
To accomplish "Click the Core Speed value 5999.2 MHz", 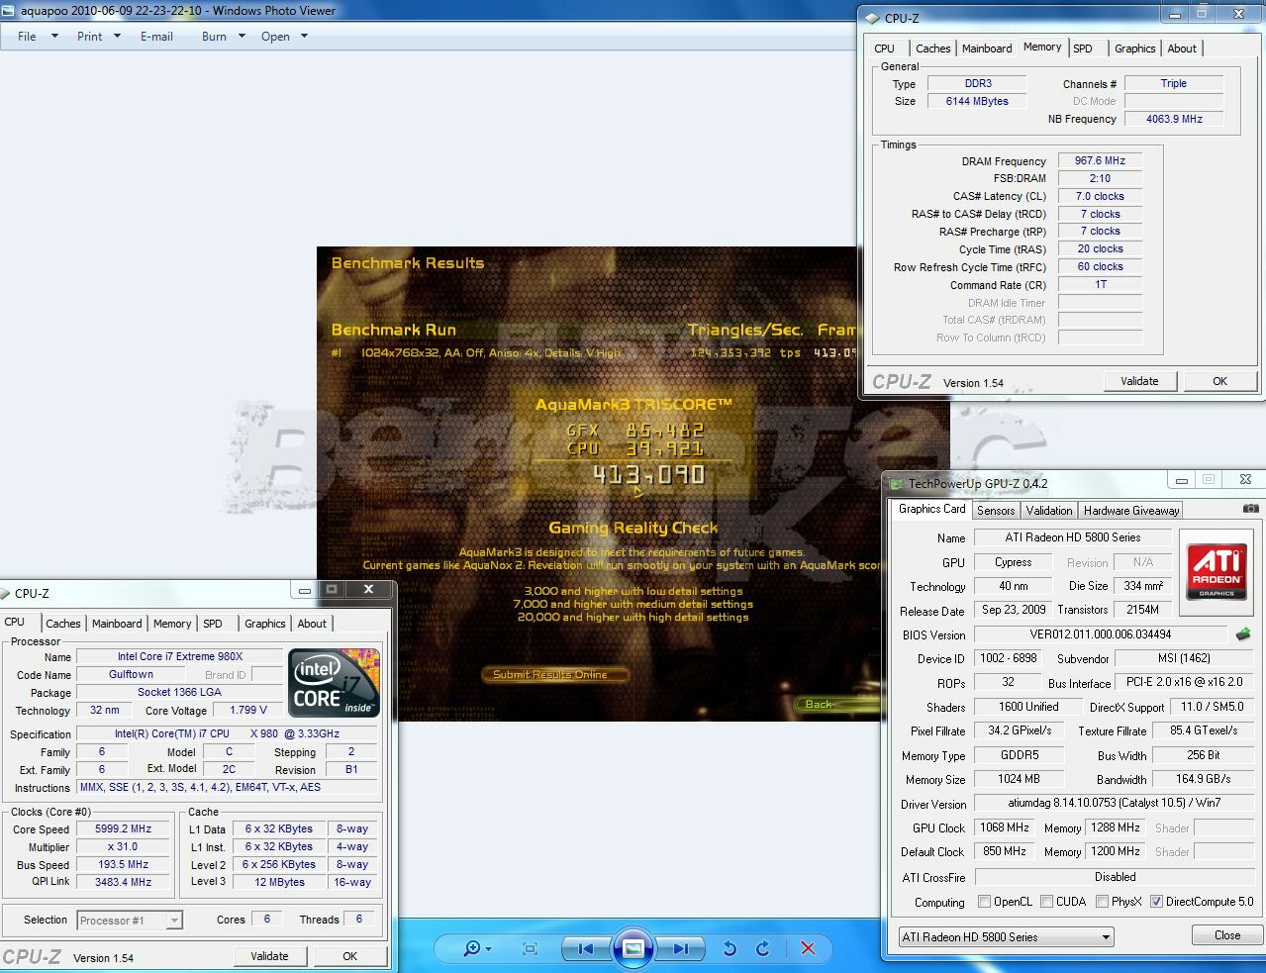I will (124, 829).
